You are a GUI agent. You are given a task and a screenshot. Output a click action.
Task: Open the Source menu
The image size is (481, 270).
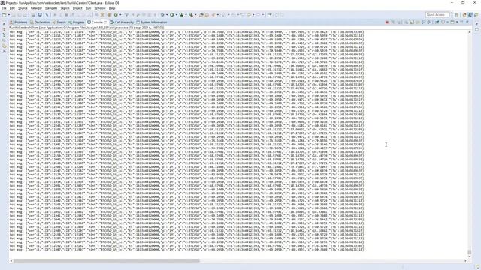(23, 8)
